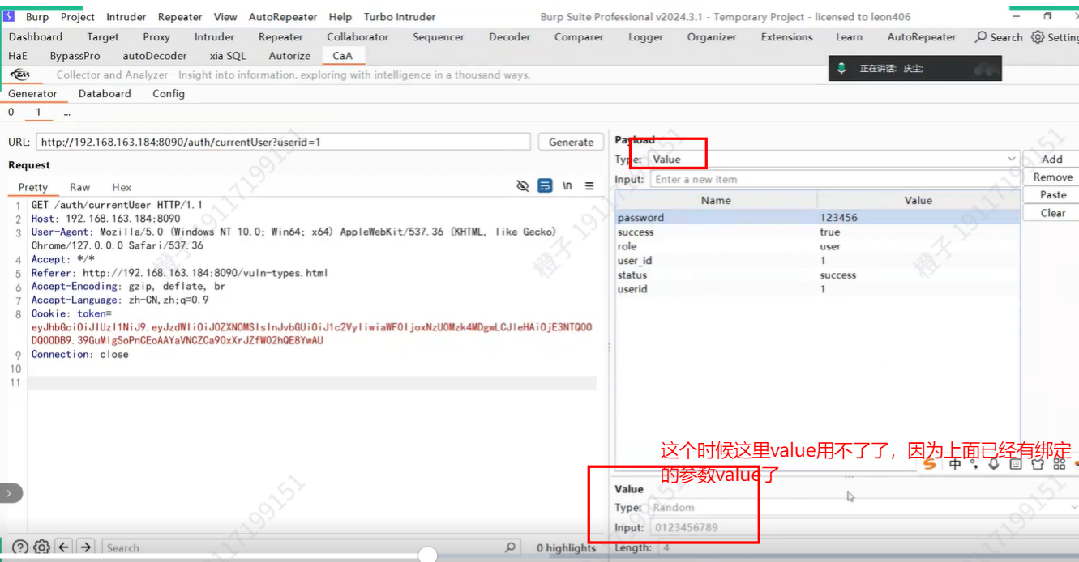Click the Burp Suite lightning logo icon
The image size is (1079, 562).
coord(8,16)
